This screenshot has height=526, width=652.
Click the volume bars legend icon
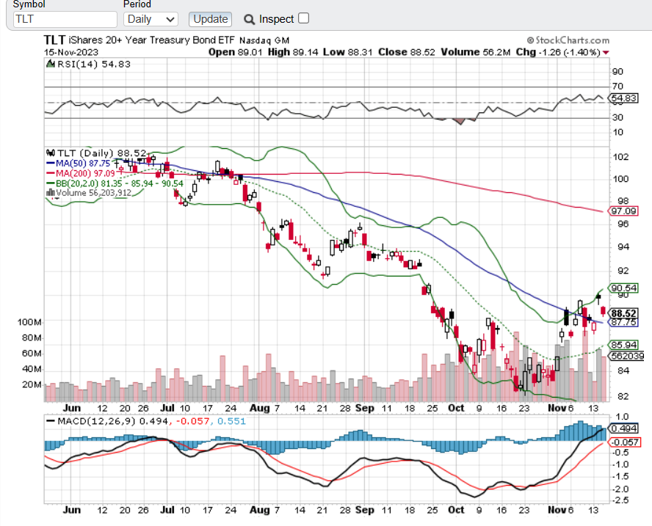point(50,193)
